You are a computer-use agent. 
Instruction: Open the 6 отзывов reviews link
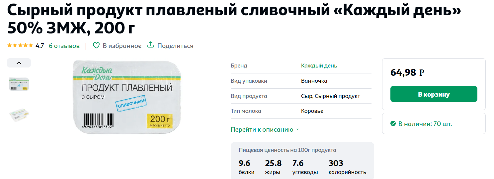(x=64, y=46)
